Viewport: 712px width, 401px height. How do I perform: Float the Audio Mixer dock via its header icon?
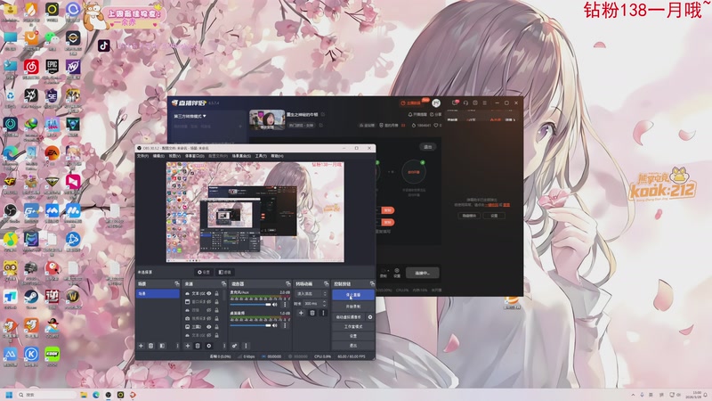tap(287, 283)
